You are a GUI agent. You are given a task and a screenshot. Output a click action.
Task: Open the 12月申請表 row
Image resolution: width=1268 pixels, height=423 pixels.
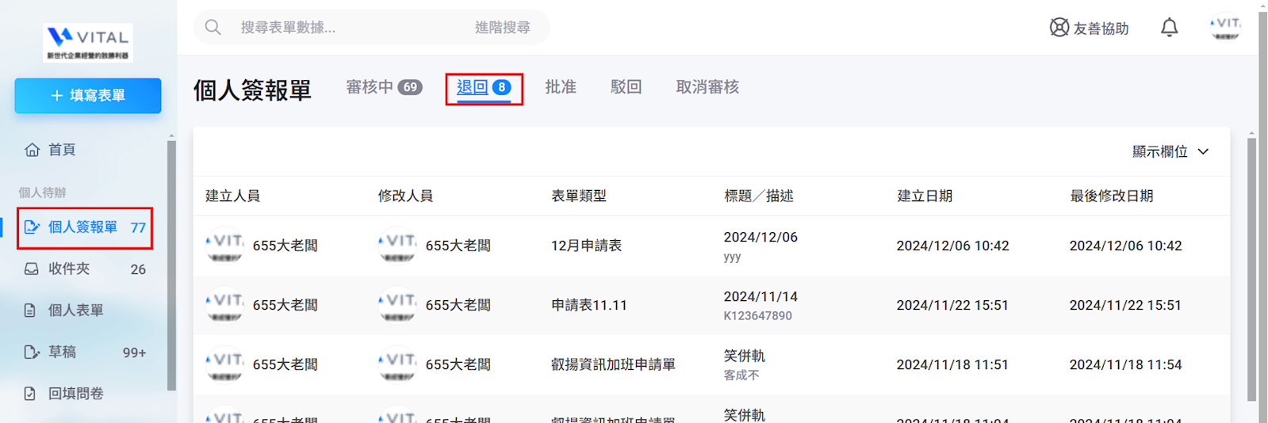click(x=586, y=246)
